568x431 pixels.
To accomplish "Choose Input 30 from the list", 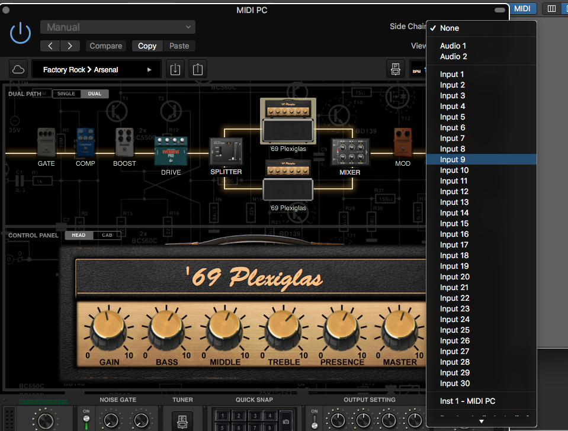I will [482, 383].
